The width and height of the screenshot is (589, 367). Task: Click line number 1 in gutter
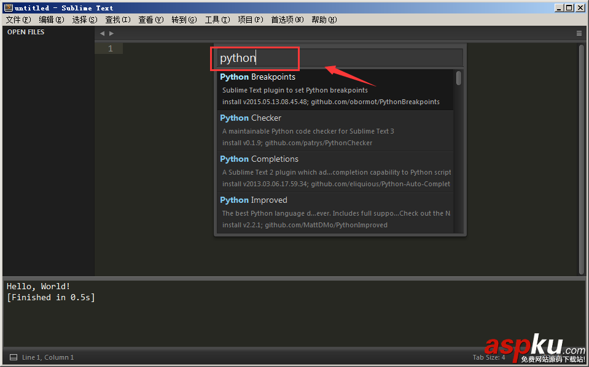(x=111, y=48)
